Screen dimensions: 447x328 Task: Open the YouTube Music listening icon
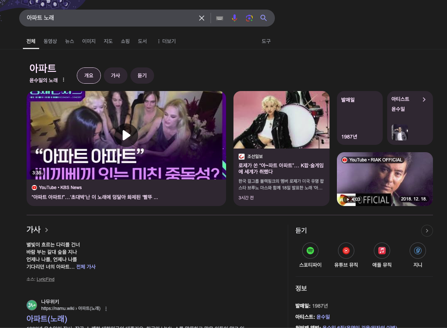click(346, 251)
